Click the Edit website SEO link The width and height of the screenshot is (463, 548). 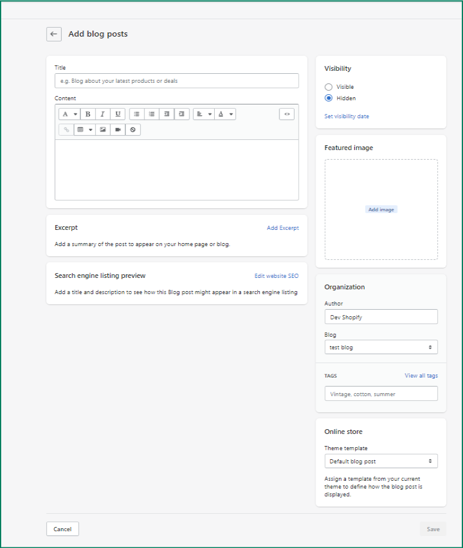(x=276, y=276)
